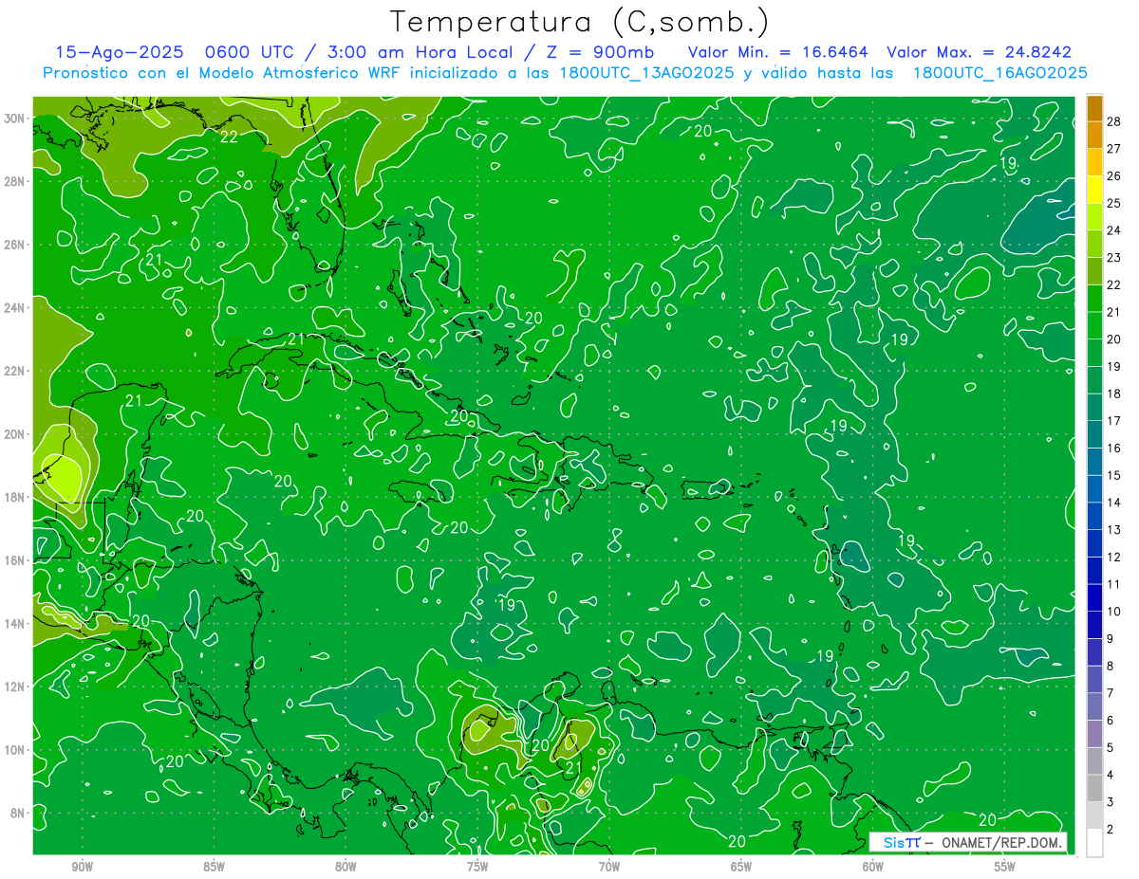Click the colorbar label 28
This screenshot has width=1139, height=879.
[1114, 121]
